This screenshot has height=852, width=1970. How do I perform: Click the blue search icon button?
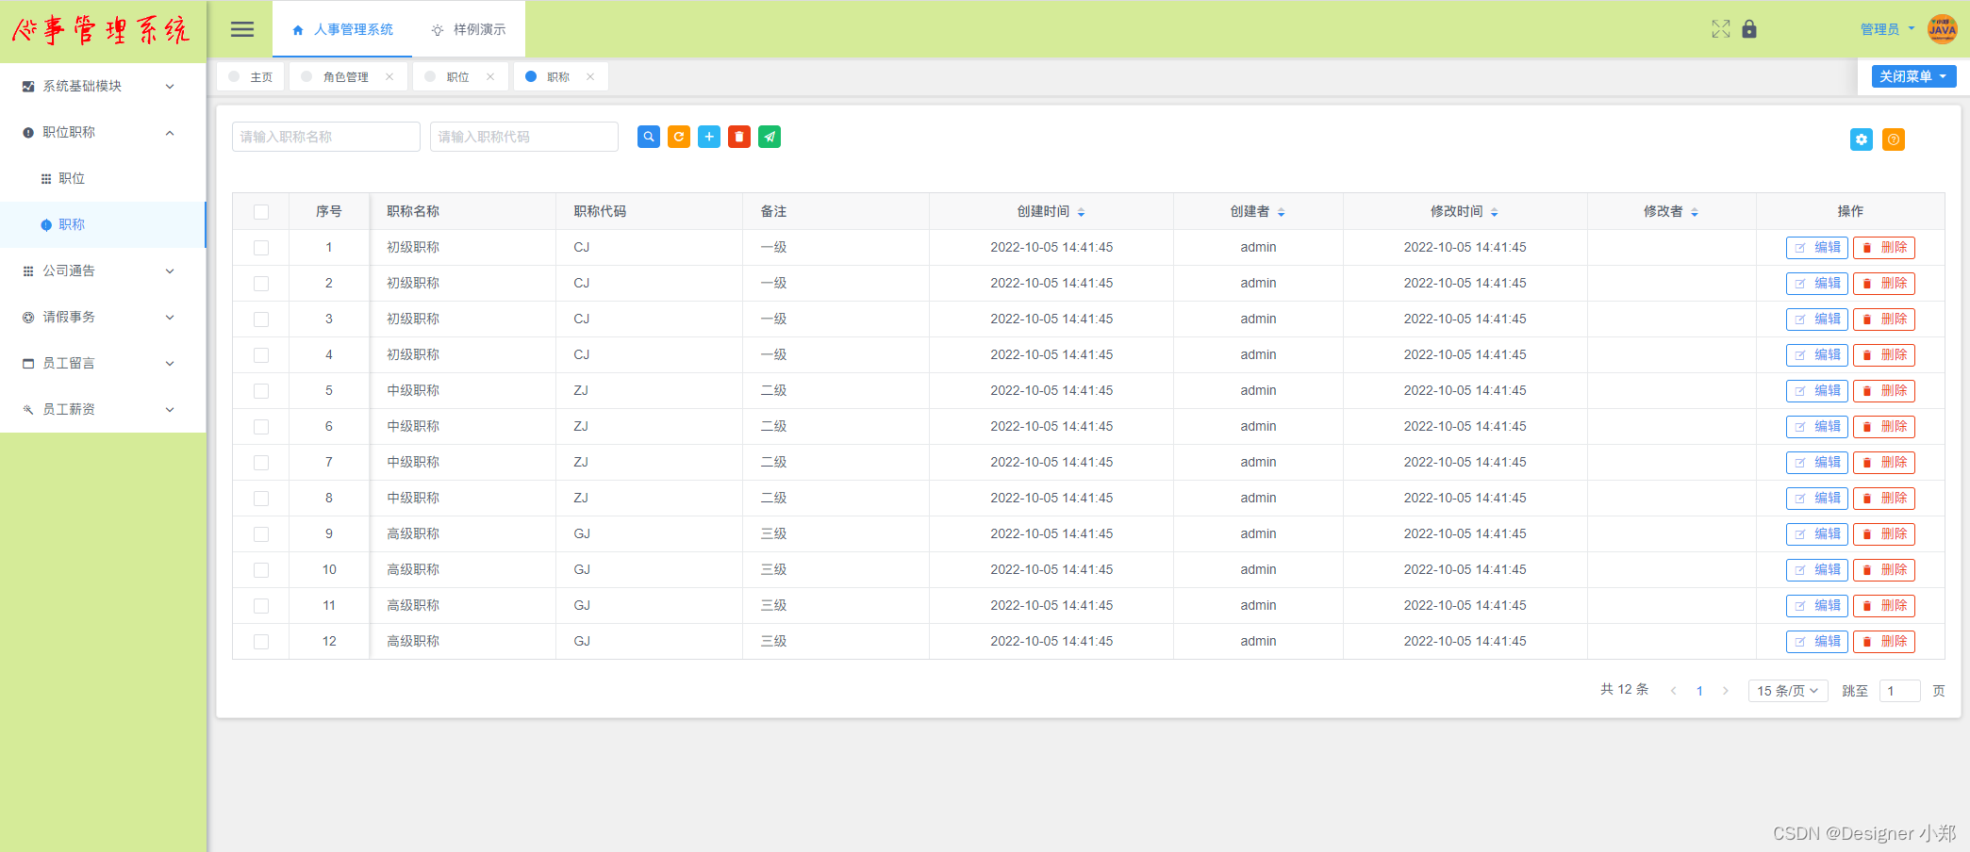648,137
